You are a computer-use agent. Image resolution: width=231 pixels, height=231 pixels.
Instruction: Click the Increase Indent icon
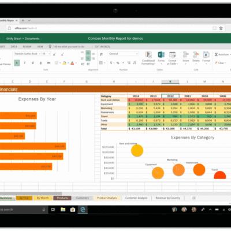coord(88,64)
